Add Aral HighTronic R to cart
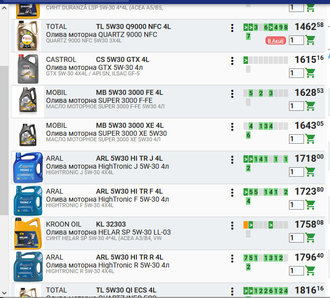The image size is (330, 298). pos(310,271)
